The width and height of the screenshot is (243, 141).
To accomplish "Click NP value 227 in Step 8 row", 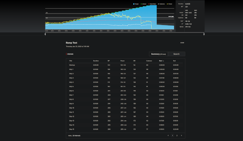I will pyautogui.click(x=109, y=100).
